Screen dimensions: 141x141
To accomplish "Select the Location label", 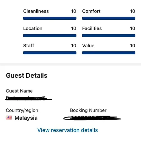I will coord(33,29).
